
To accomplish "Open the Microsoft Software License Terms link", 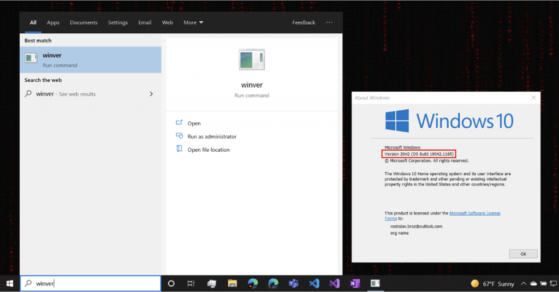I will [475, 213].
